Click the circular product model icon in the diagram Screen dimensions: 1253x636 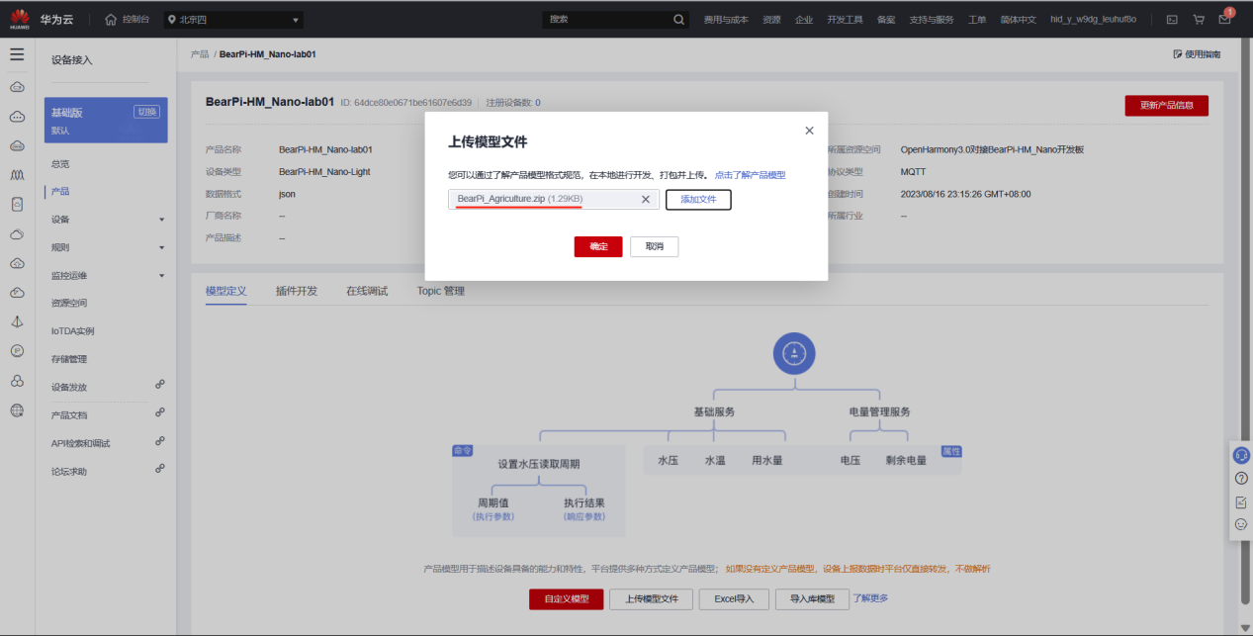coord(793,352)
